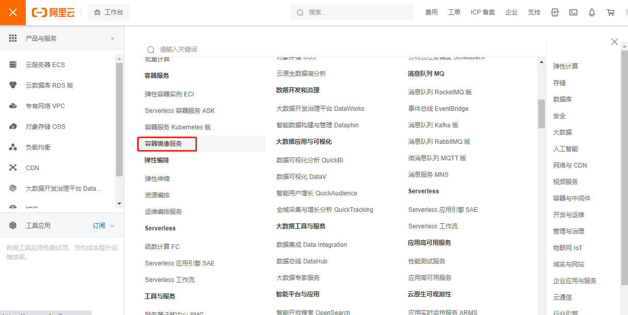The image size is (628, 315).
Task: Click the product list scrollbar thumb
Action: pyautogui.click(x=541, y=113)
